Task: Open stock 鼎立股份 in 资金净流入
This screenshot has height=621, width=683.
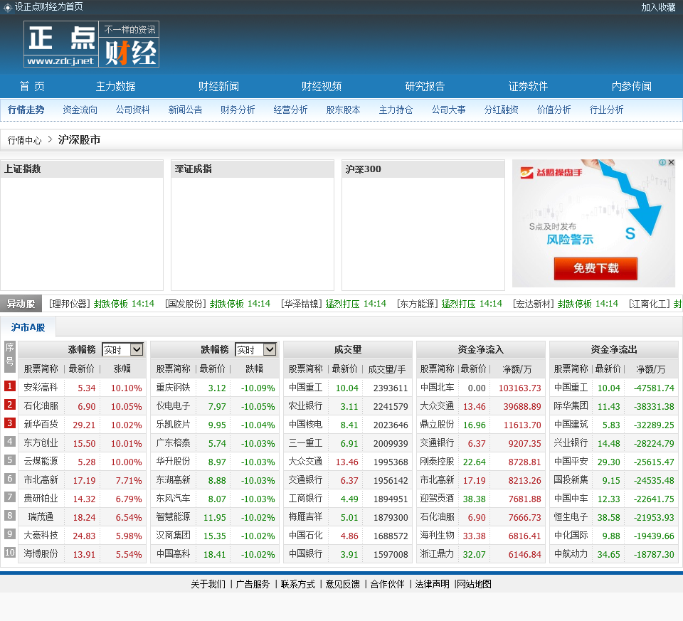Action: click(438, 425)
